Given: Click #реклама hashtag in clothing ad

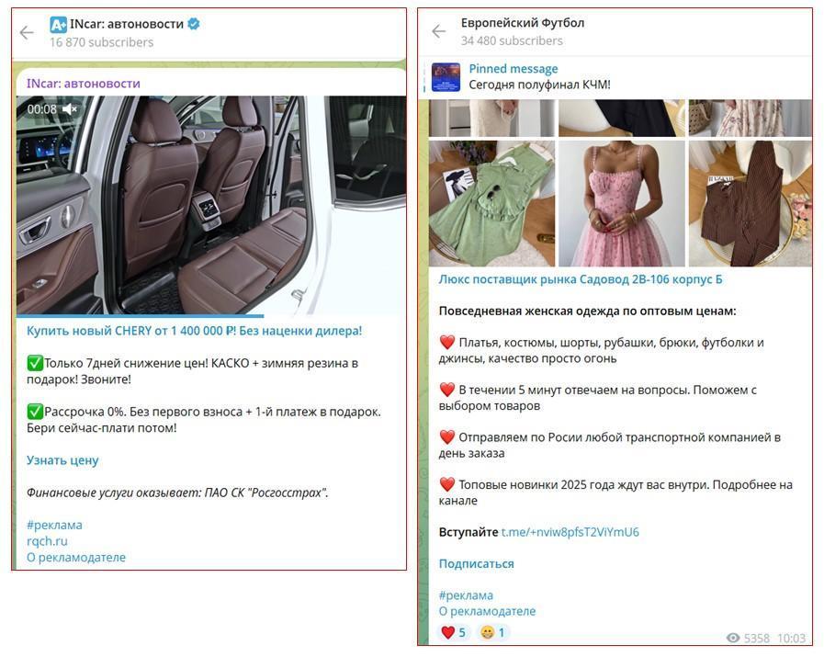Looking at the screenshot, I should [x=466, y=595].
